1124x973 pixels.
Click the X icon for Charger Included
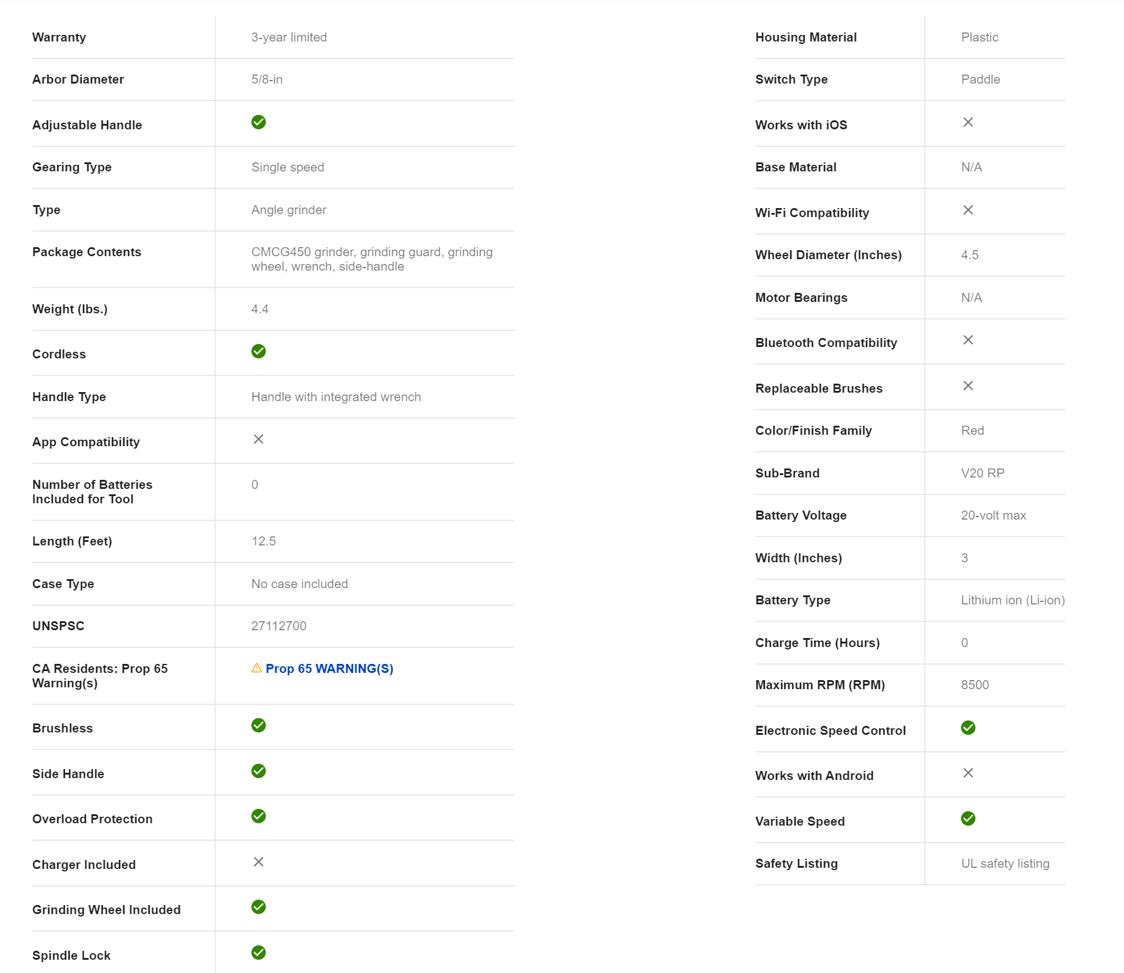point(259,862)
